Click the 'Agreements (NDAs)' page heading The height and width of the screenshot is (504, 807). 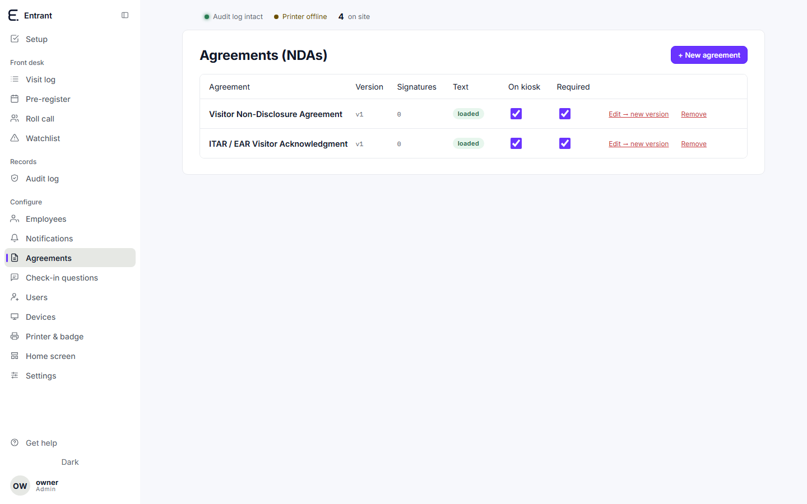[x=263, y=55]
